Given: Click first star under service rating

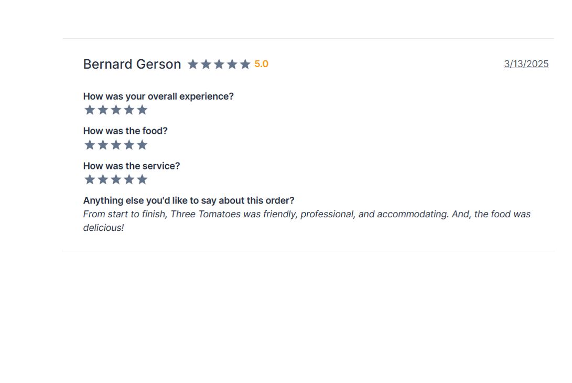Looking at the screenshot, I should pyautogui.click(x=90, y=179).
